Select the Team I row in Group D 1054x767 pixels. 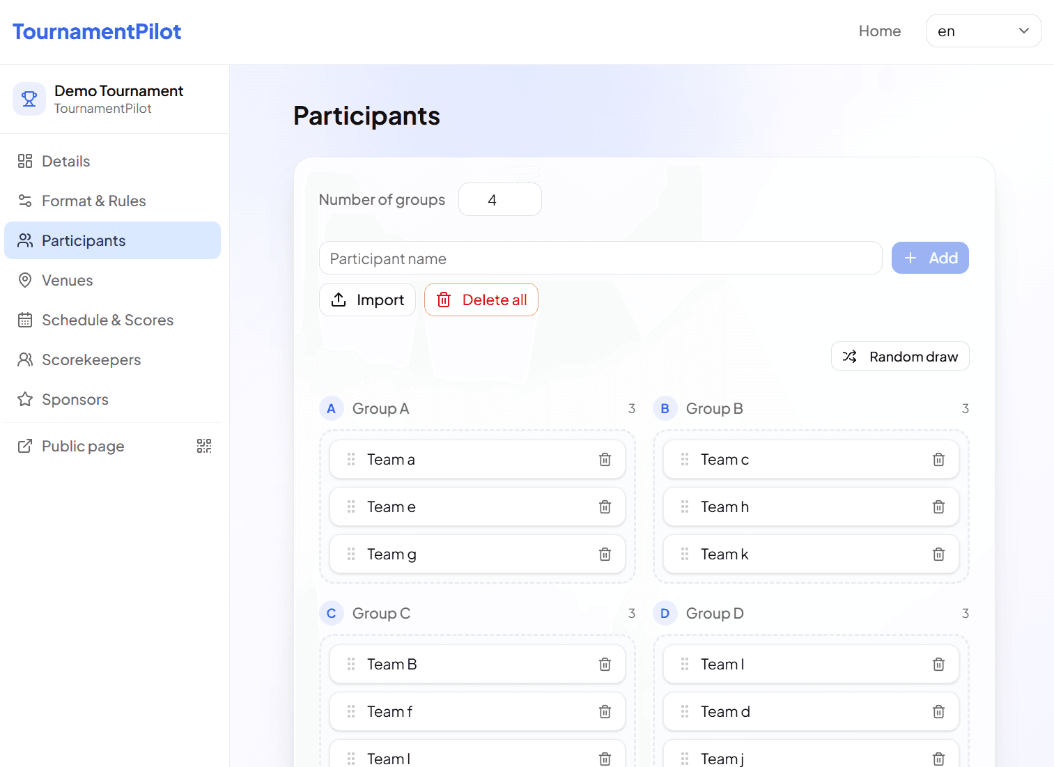point(811,665)
